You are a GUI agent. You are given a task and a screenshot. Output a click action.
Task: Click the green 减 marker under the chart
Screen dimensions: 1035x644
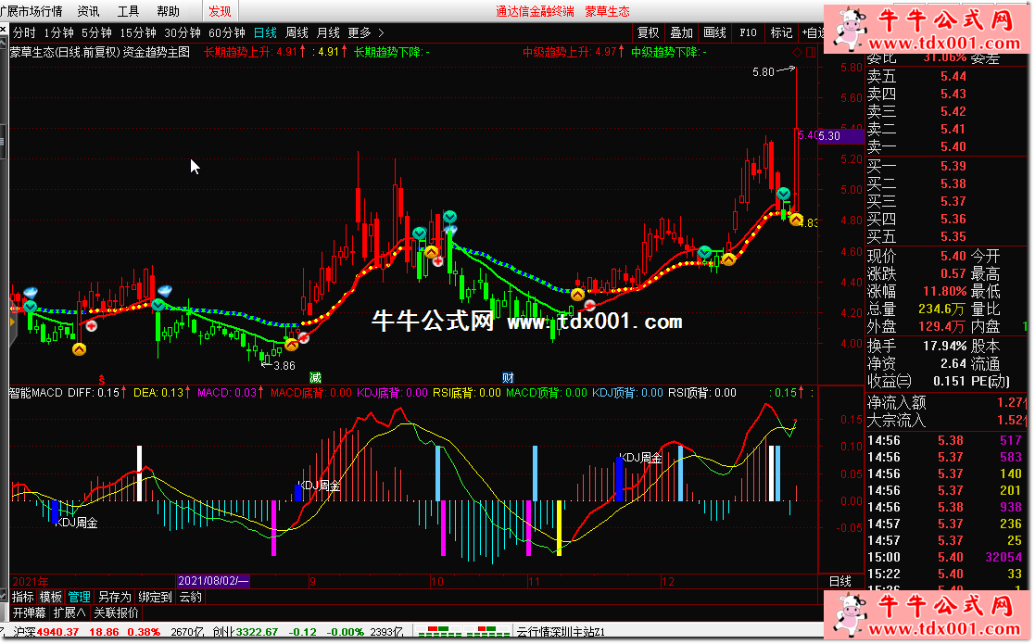coord(316,378)
